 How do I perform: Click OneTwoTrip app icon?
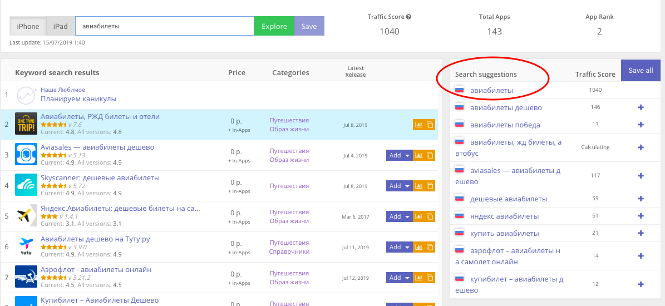[x=26, y=124]
